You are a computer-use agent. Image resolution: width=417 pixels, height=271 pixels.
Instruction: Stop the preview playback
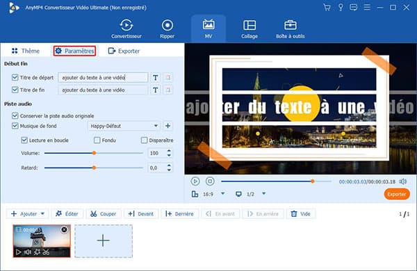210,181
